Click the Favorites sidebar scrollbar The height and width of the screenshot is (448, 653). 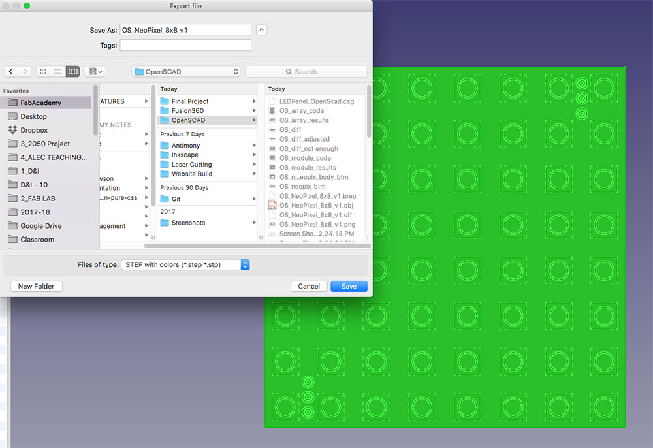tap(95, 110)
